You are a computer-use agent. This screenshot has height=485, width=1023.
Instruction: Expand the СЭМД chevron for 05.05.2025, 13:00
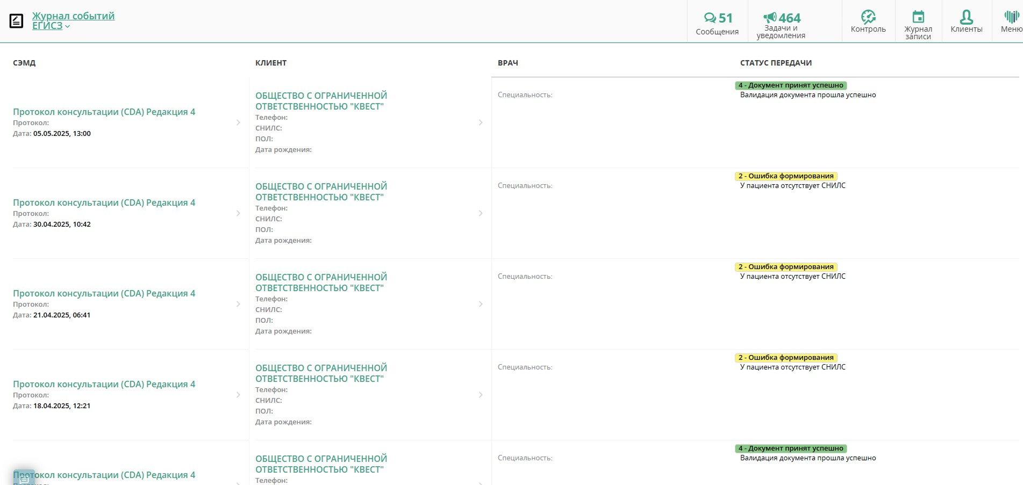[238, 122]
